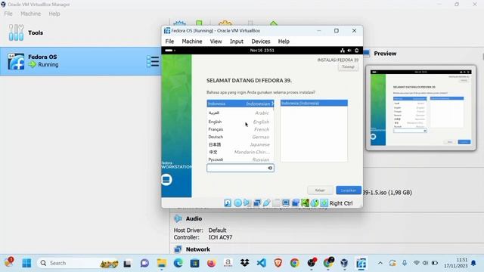Open View menu in VM window
This screenshot has width=484, height=272.
click(x=216, y=42)
